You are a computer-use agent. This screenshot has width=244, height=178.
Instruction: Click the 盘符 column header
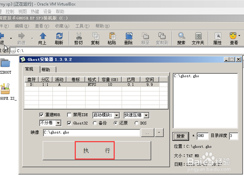click(32, 80)
